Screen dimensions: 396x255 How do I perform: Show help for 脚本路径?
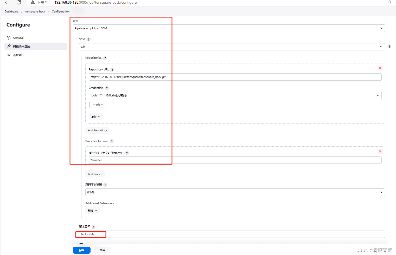[x=94, y=227]
